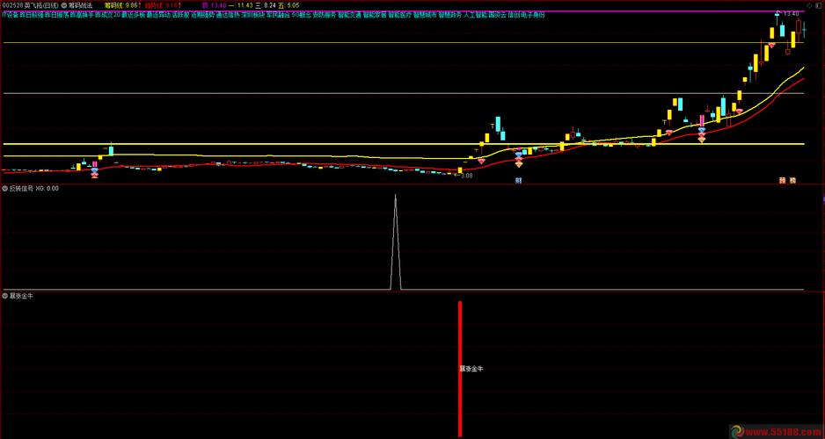Click the 深圳板块 sector tag

pos(251,15)
